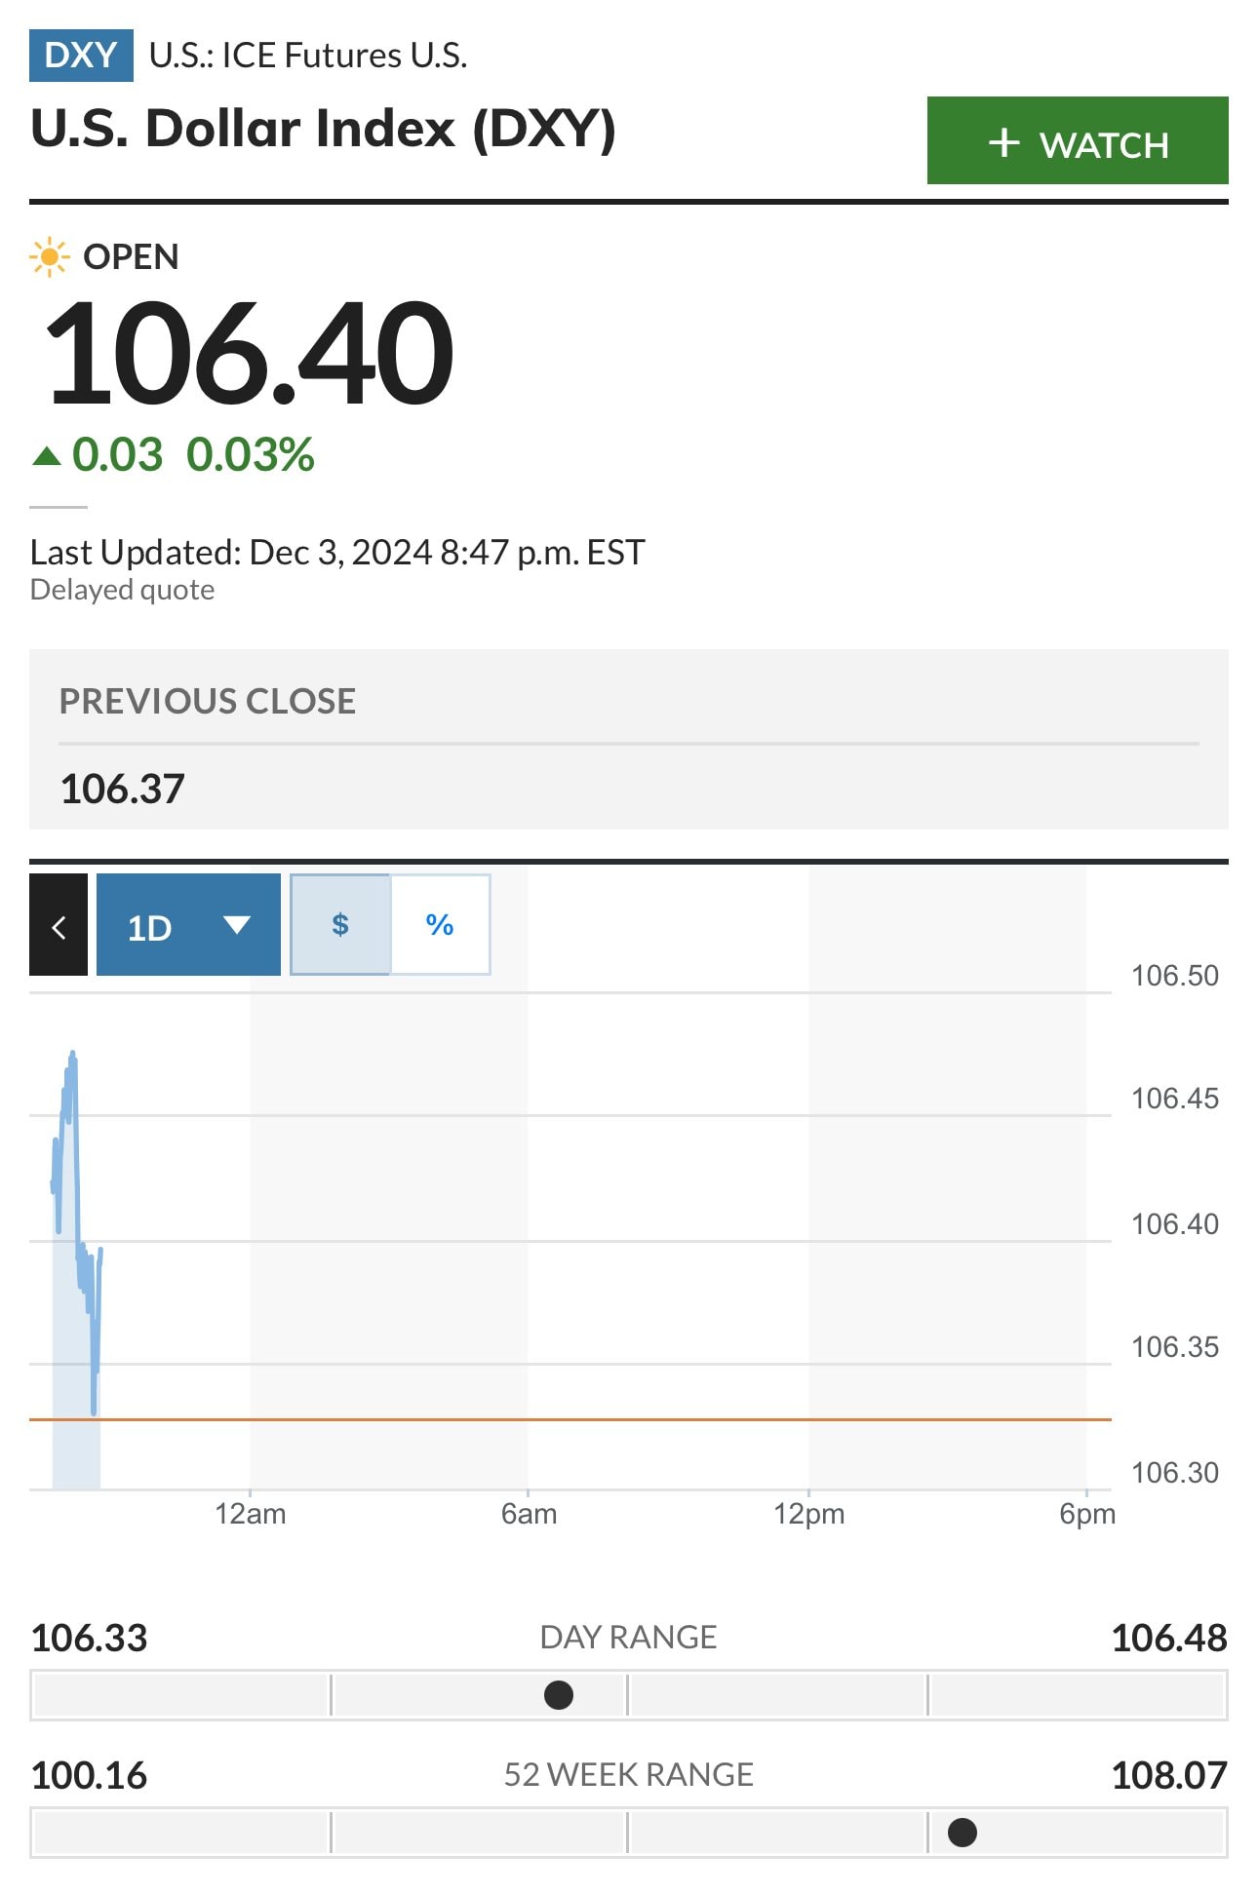Click the 12am marker on time axis
The image size is (1258, 1894).
251,1514
